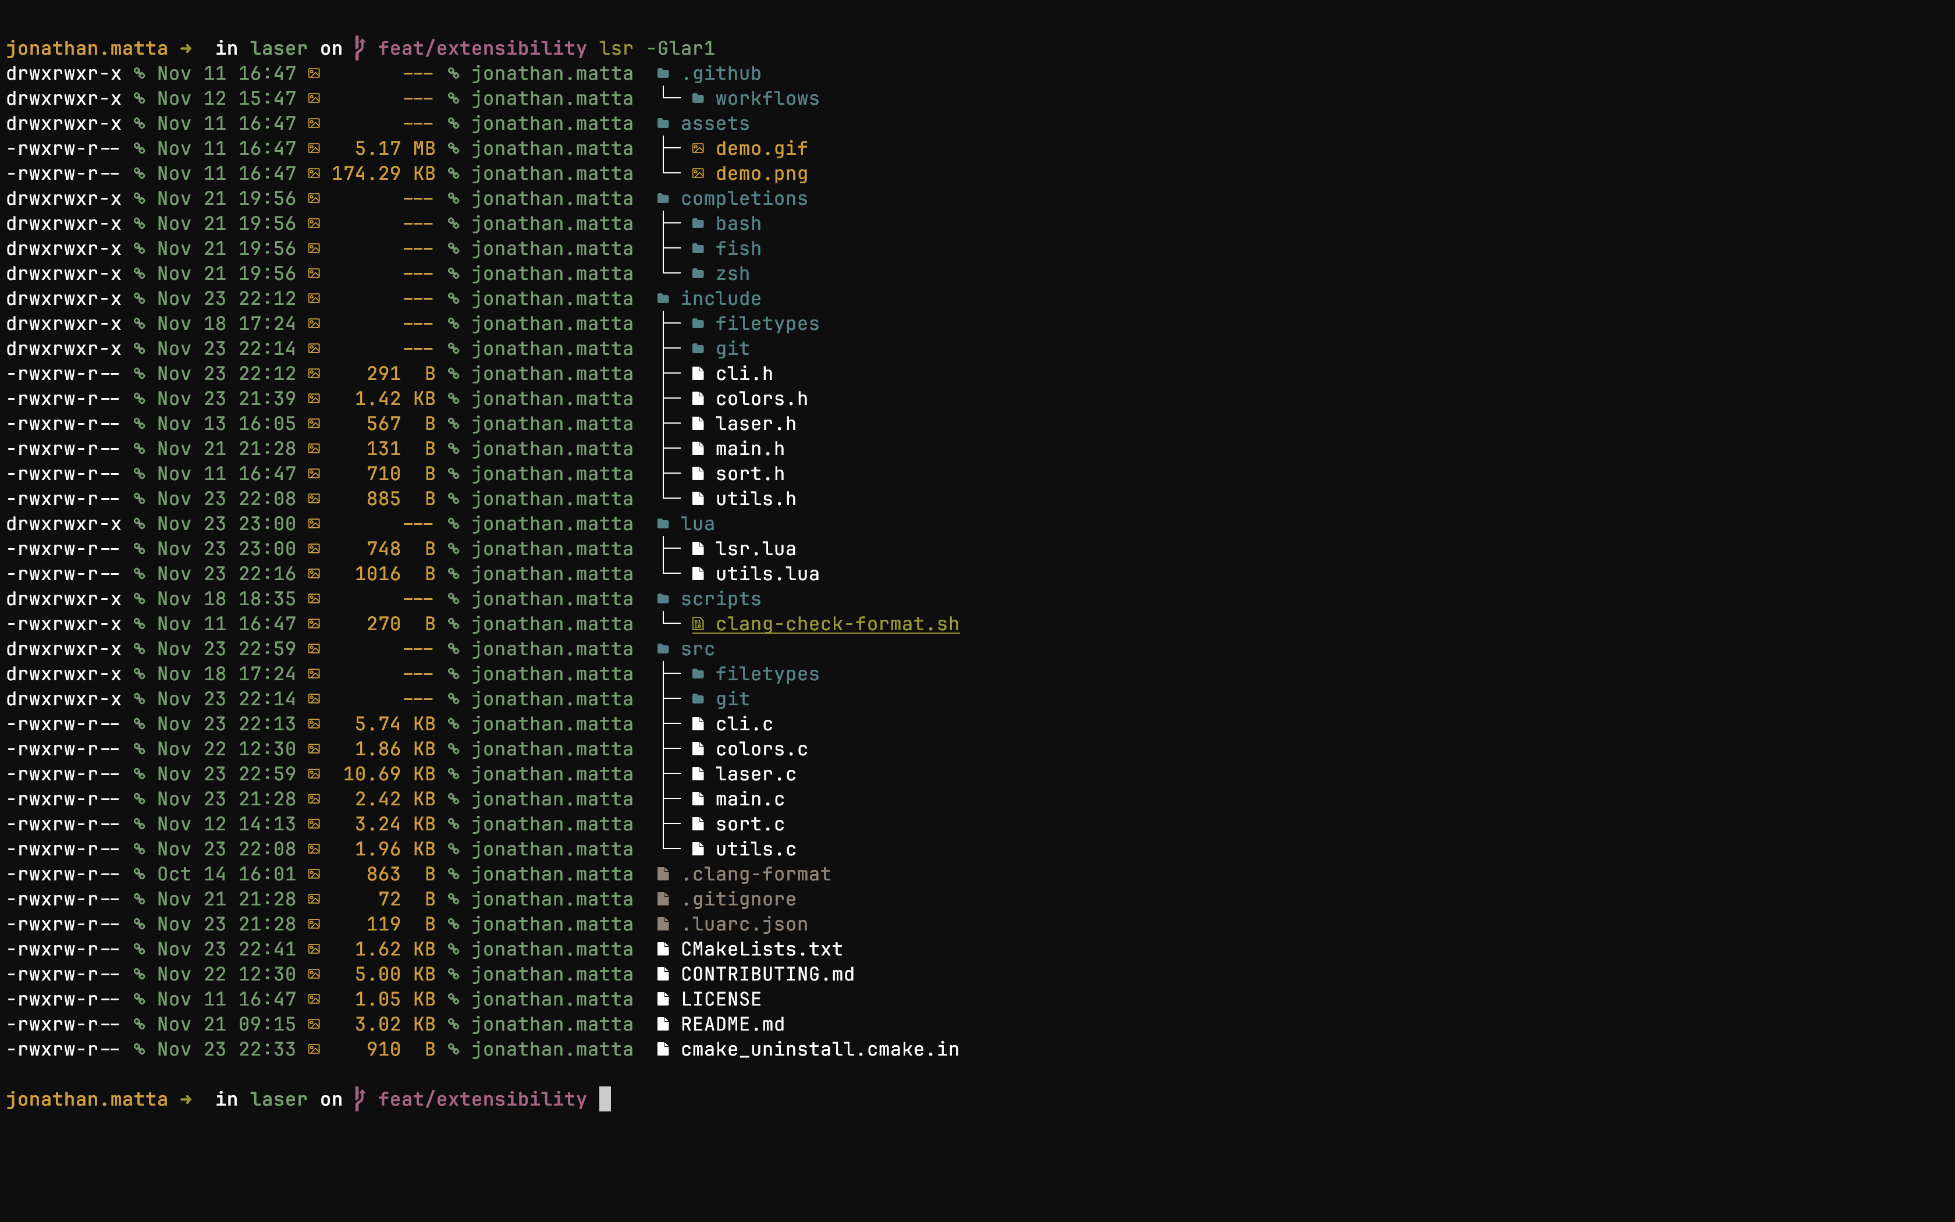The height and width of the screenshot is (1222, 1955).
Task: Click the folder icon beside lua
Action: (x=663, y=524)
